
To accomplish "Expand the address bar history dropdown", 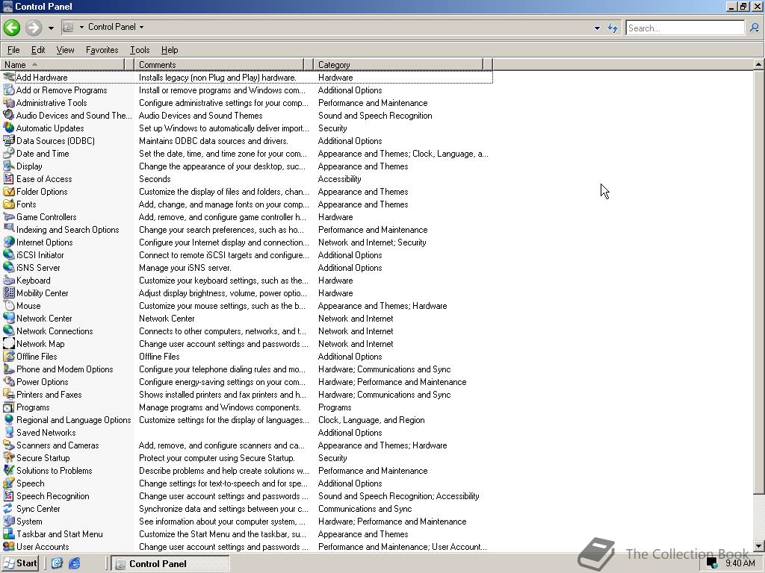I will (597, 28).
